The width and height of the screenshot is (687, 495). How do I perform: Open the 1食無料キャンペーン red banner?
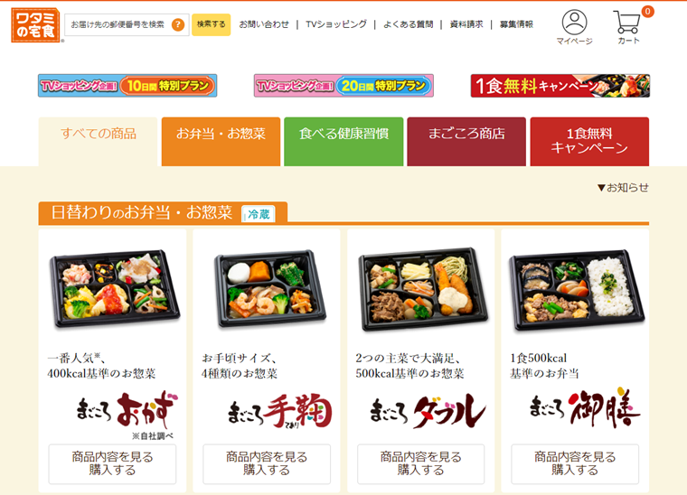tap(560, 85)
